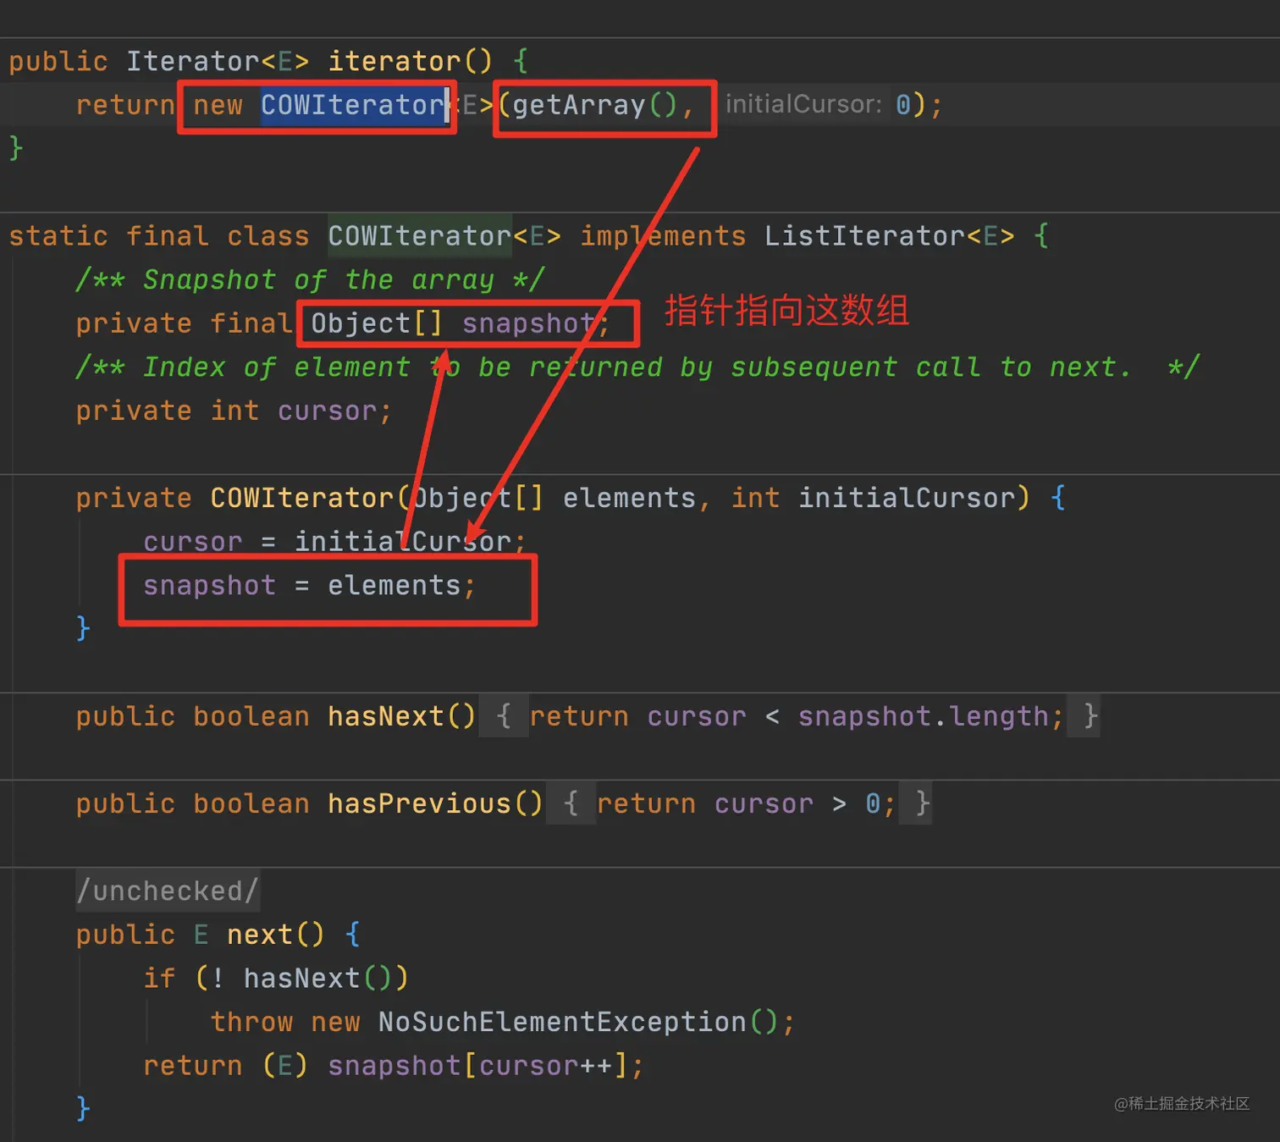The image size is (1280, 1142).
Task: Click the folded /unchecked/ annotation
Action: 168,891
